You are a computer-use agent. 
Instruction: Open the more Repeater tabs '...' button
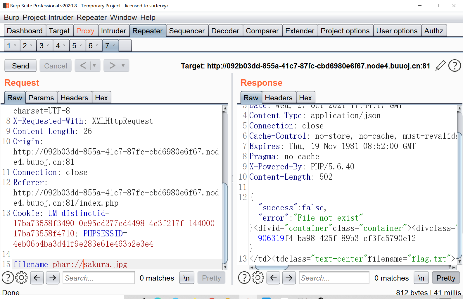tap(125, 46)
